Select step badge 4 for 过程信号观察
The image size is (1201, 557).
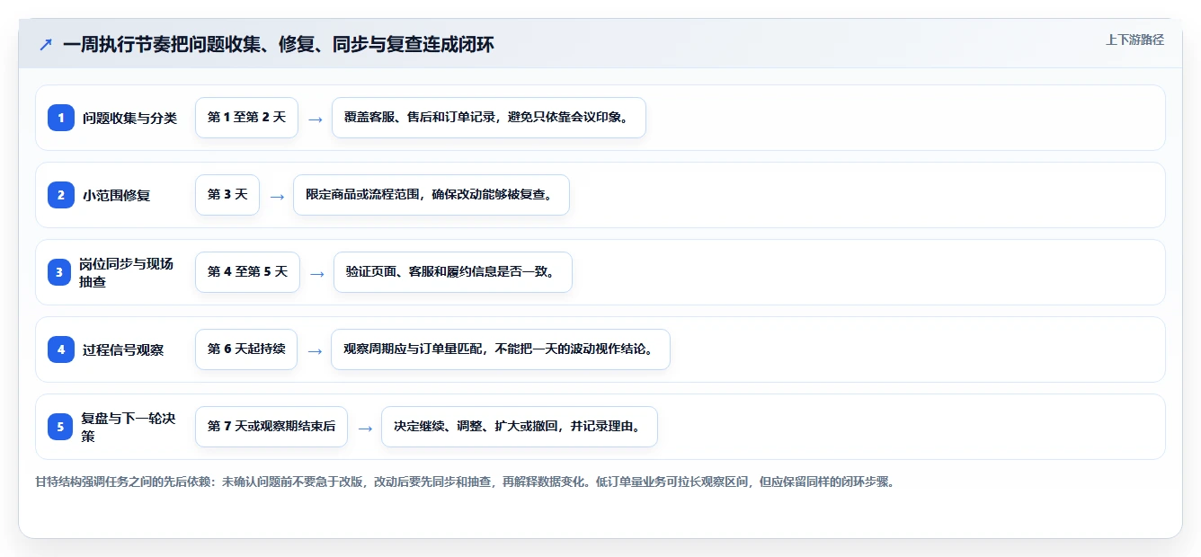click(61, 349)
